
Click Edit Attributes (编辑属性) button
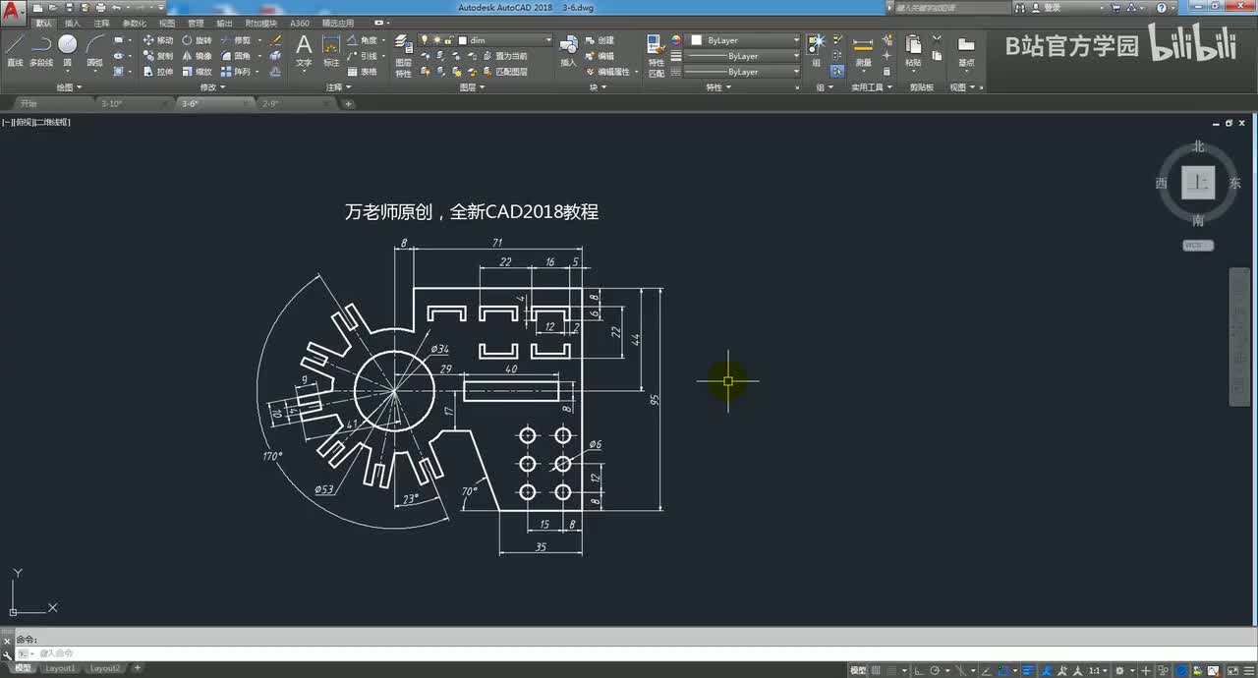coord(609,72)
